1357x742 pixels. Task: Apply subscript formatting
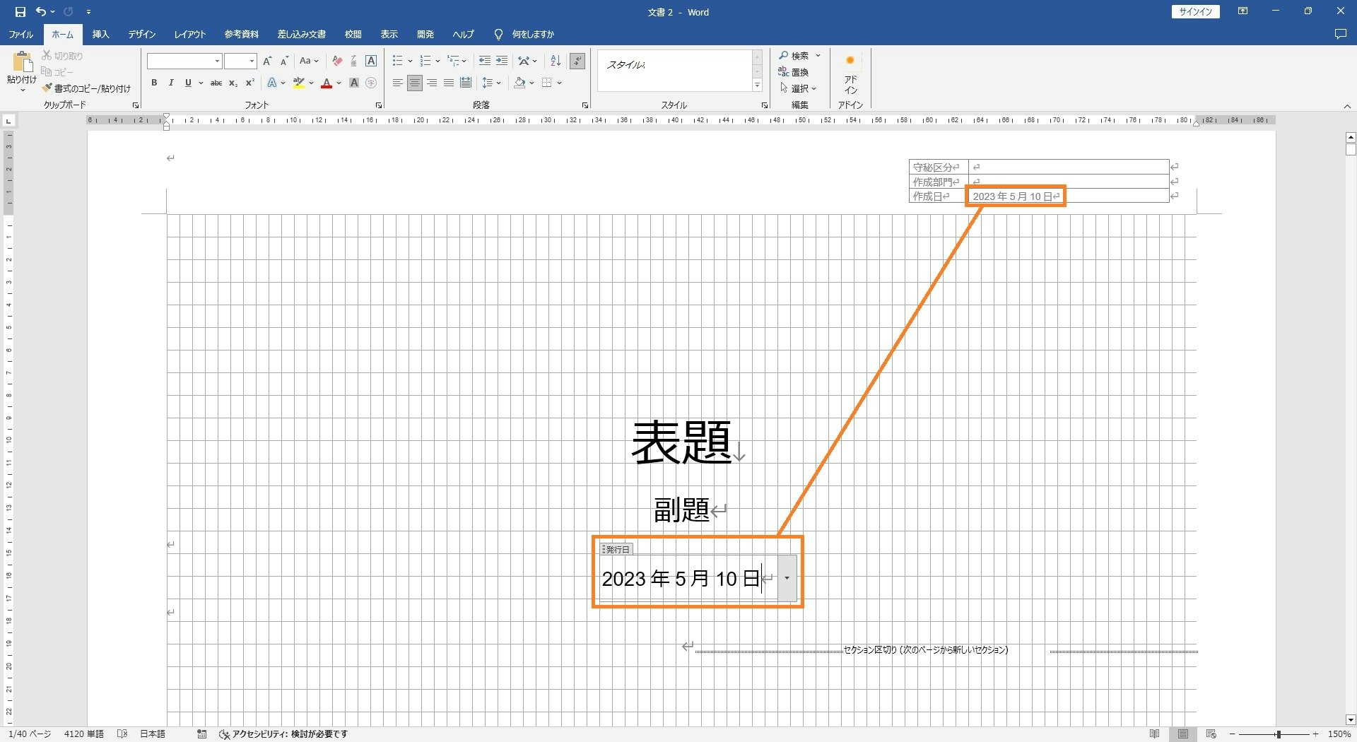[233, 83]
